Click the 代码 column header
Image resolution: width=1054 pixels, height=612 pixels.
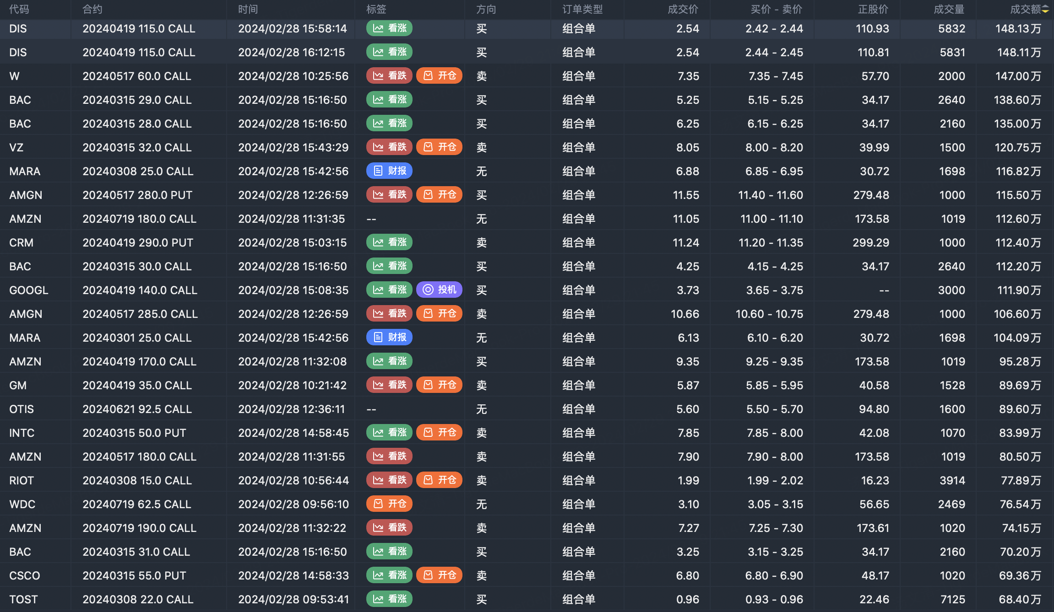pos(19,10)
